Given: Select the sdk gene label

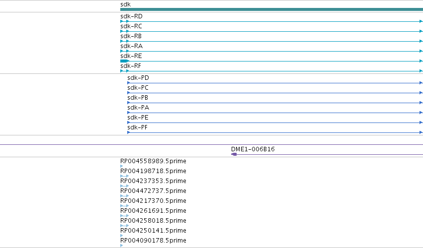Looking at the screenshot, I should (x=125, y=4).
